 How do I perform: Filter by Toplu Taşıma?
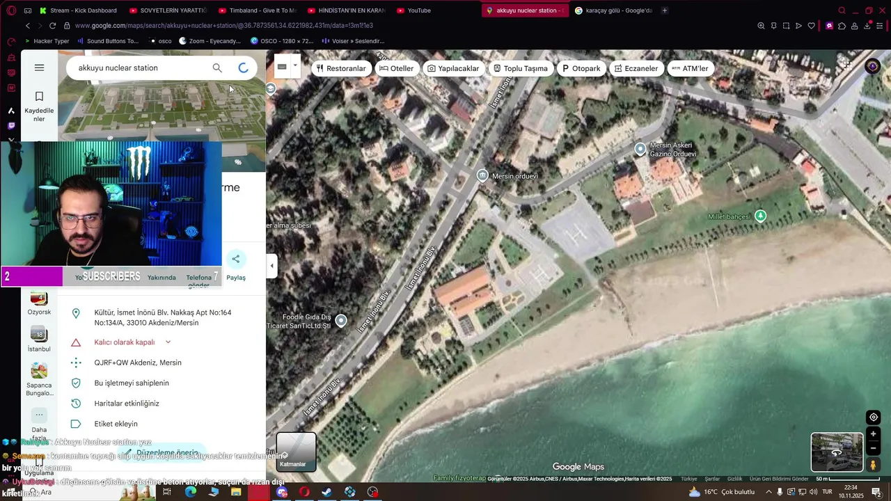[x=521, y=68]
